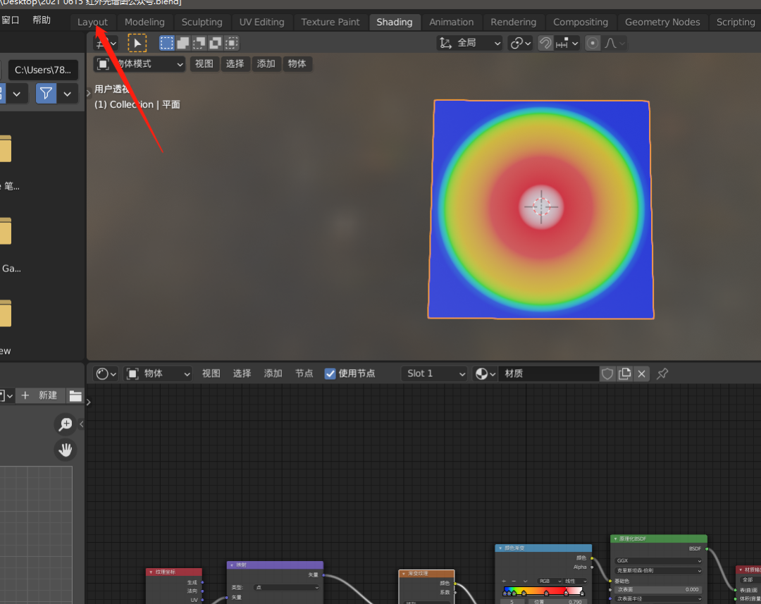Toggle the file browser filter funnel icon

click(46, 93)
